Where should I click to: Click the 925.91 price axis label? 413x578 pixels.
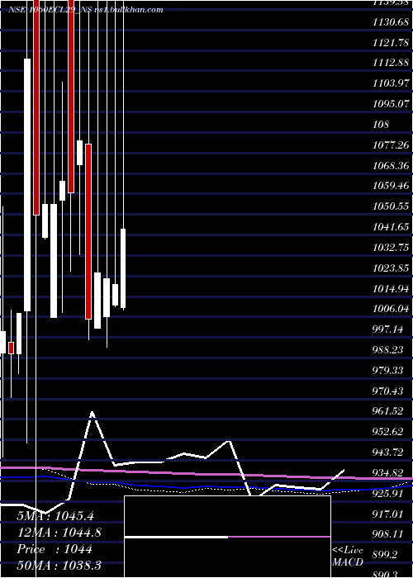pos(388,493)
